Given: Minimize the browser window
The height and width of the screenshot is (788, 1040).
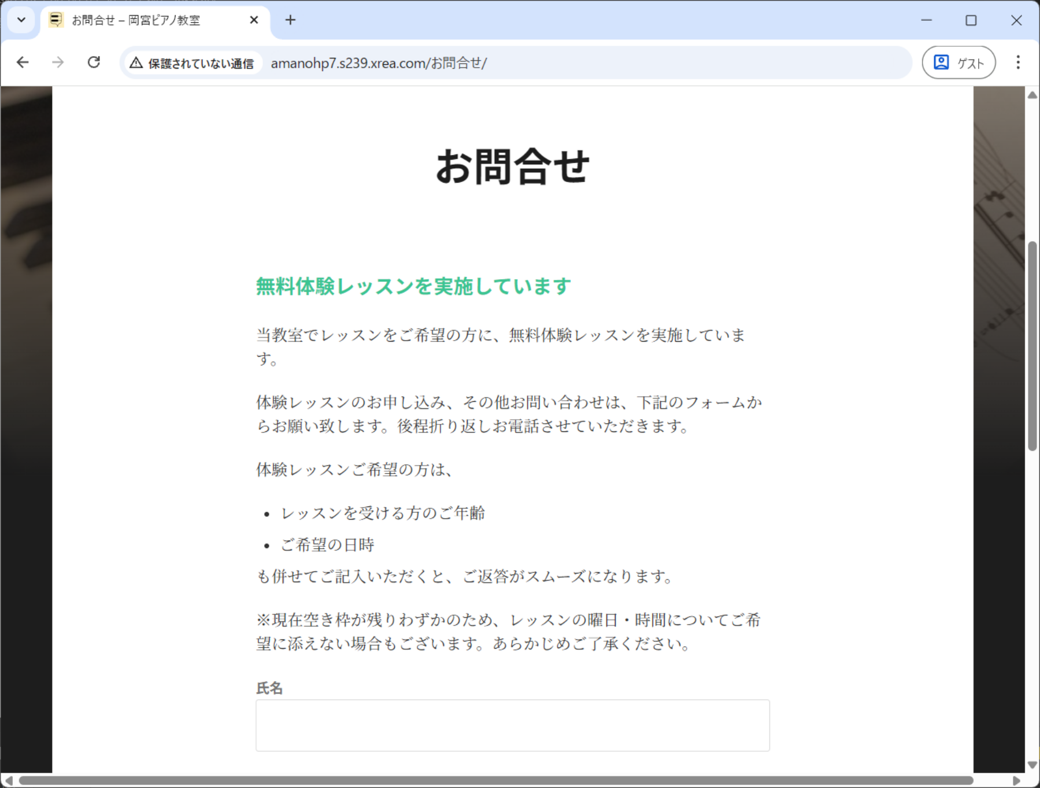Looking at the screenshot, I should click(927, 20).
